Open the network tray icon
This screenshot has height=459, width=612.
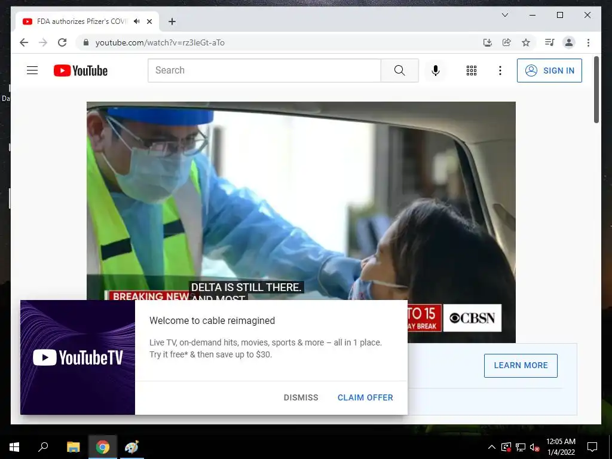coord(521,447)
